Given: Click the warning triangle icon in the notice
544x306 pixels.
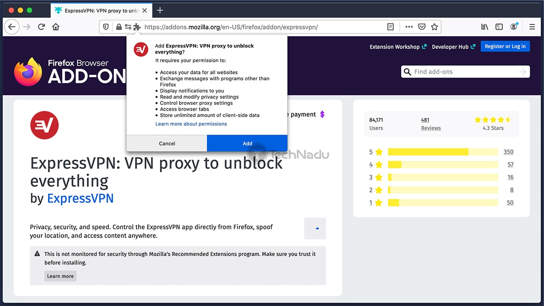Looking at the screenshot, I should point(37,254).
